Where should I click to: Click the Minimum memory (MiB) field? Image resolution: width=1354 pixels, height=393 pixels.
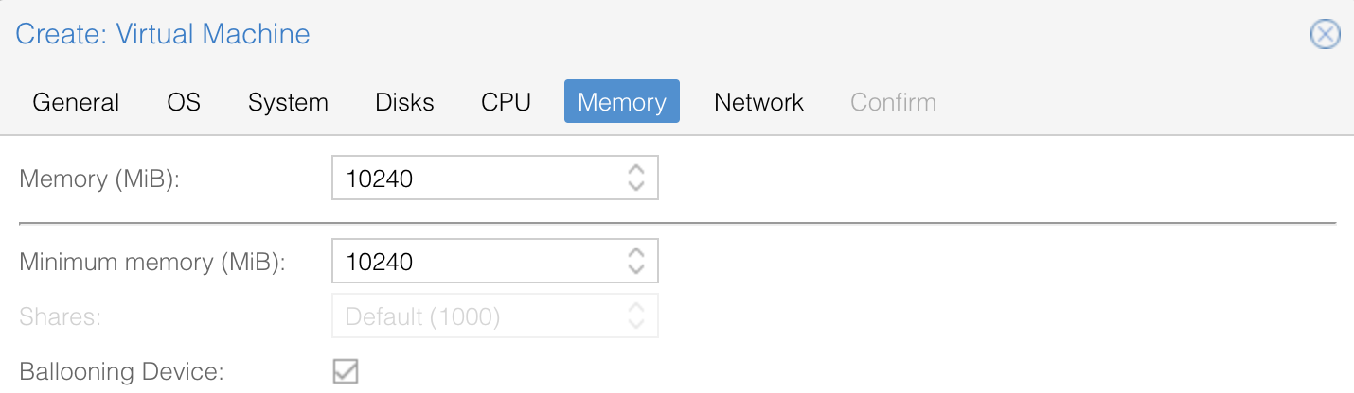pyautogui.click(x=473, y=261)
